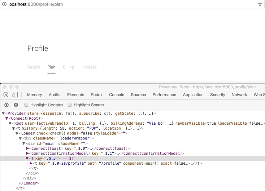Collapse the Root user node

pyautogui.click(x=10, y=123)
